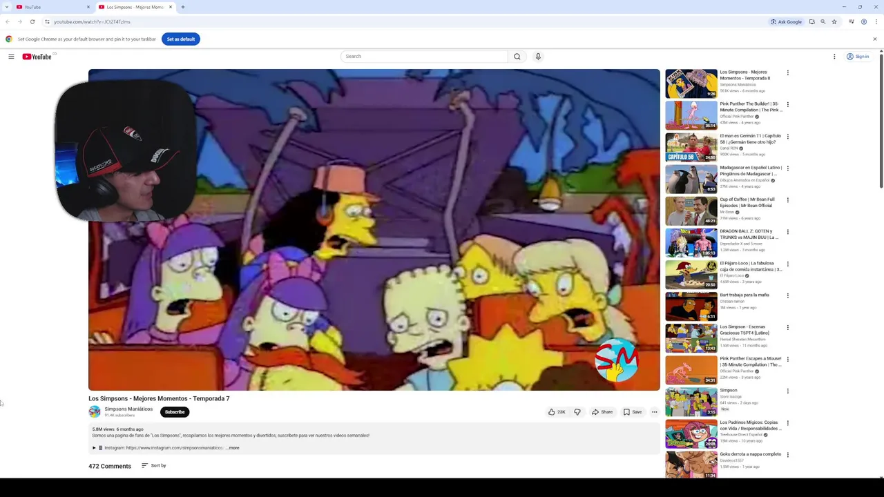884x497 pixels.
Task: Open the Chrome profile avatar
Action: (x=863, y=22)
